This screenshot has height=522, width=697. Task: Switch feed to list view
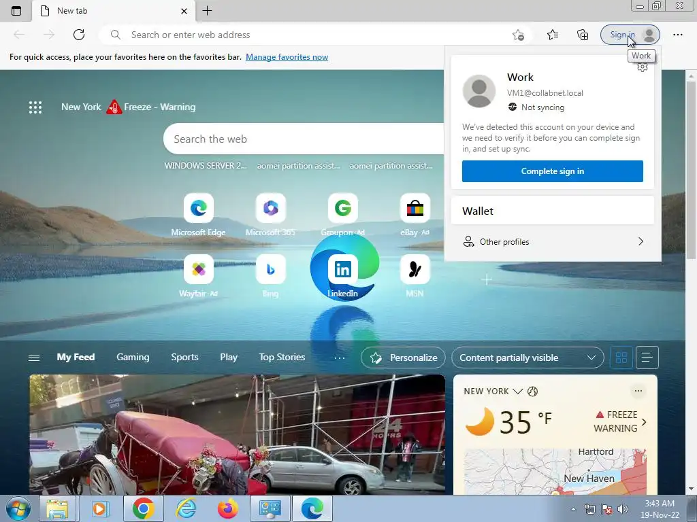tap(647, 358)
